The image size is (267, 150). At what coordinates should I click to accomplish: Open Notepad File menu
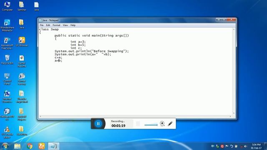(x=42, y=25)
